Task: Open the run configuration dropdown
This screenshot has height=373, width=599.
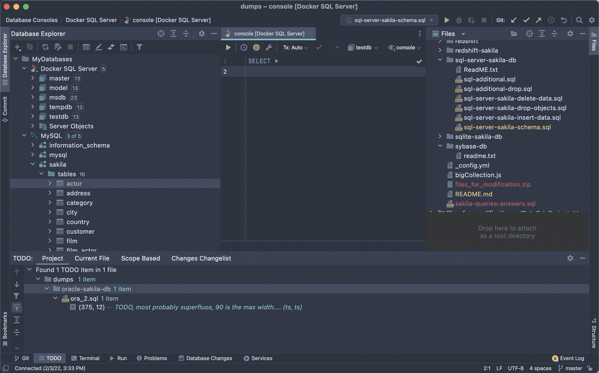Action: click(x=389, y=20)
